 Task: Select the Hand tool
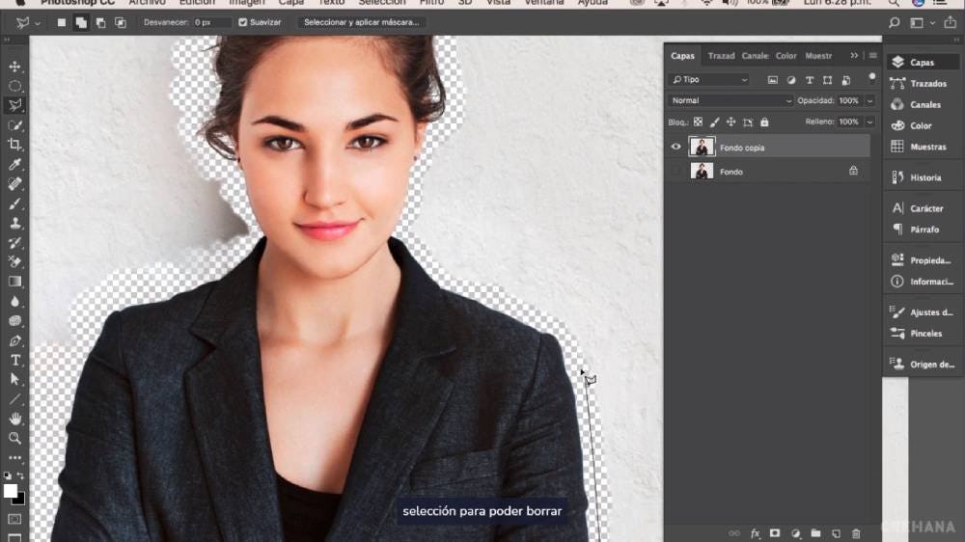(15, 419)
